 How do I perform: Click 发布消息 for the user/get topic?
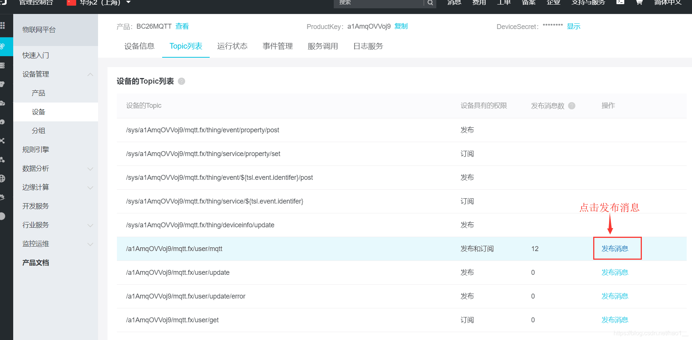pos(615,320)
